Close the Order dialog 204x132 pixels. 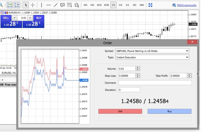click(192, 42)
